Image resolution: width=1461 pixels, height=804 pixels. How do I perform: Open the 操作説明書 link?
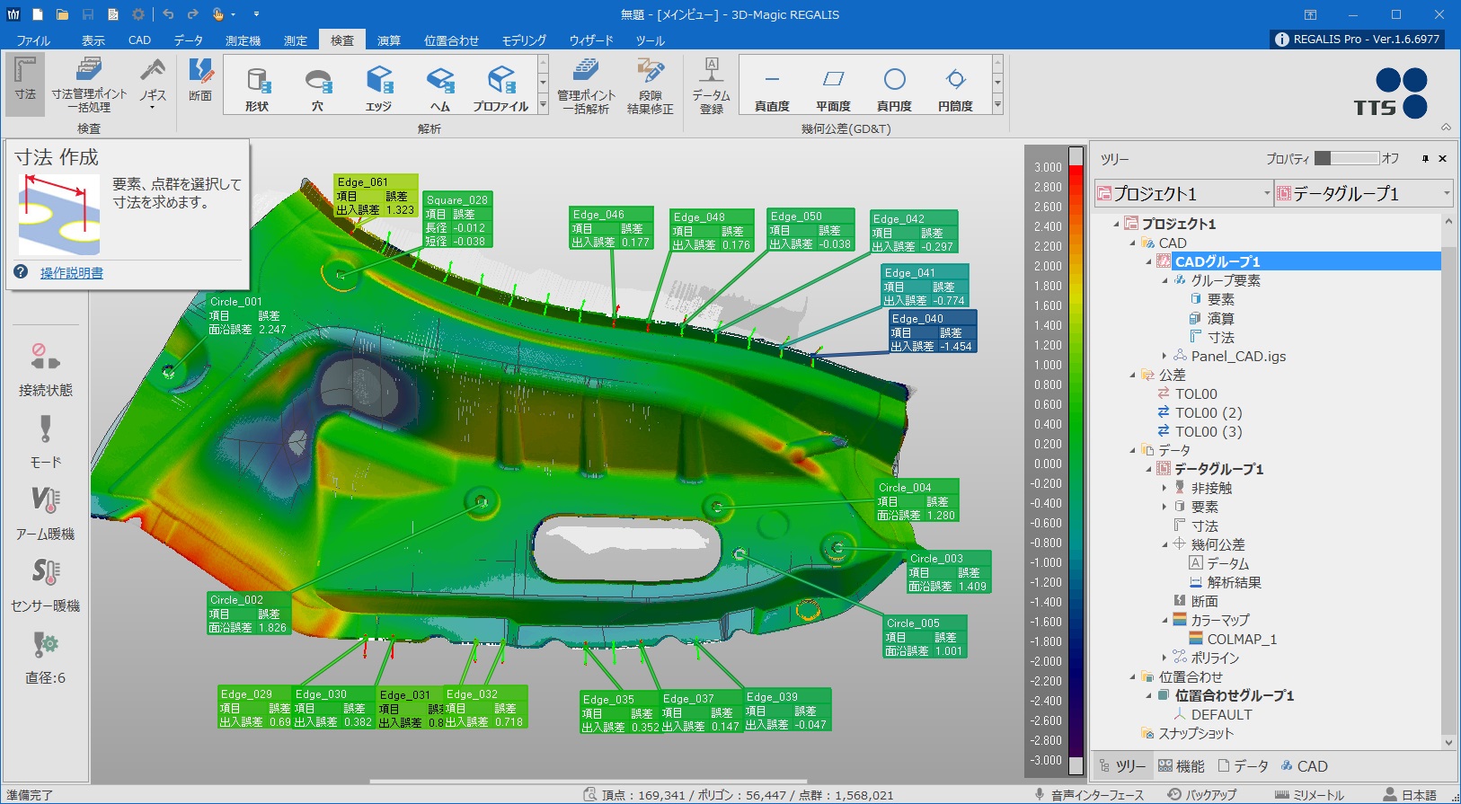point(72,272)
